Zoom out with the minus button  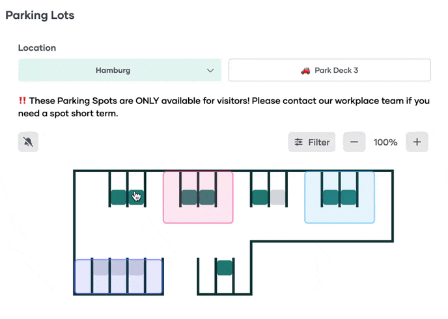pos(354,142)
